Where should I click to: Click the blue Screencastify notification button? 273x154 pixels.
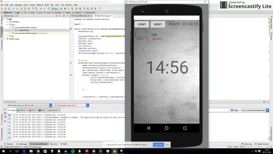pyautogui.click(x=158, y=145)
